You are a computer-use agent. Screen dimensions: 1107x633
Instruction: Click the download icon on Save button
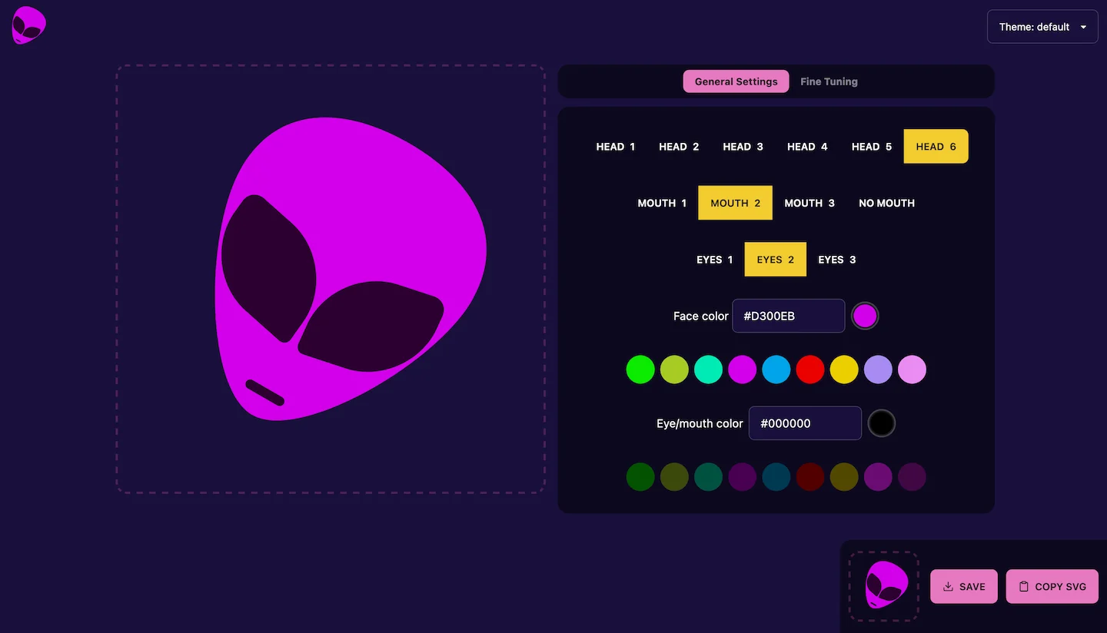point(948,587)
